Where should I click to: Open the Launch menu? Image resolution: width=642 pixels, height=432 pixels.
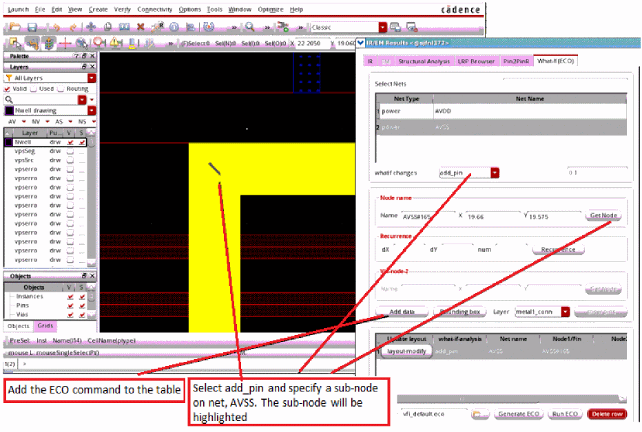(19, 9)
